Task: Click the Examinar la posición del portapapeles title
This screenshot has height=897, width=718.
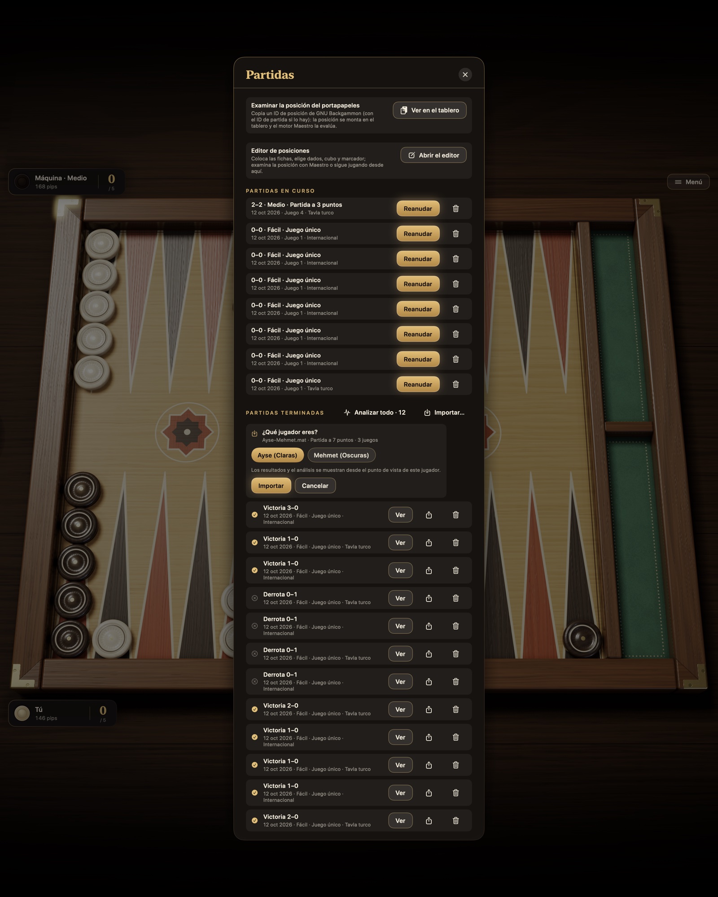Action: 305,105
